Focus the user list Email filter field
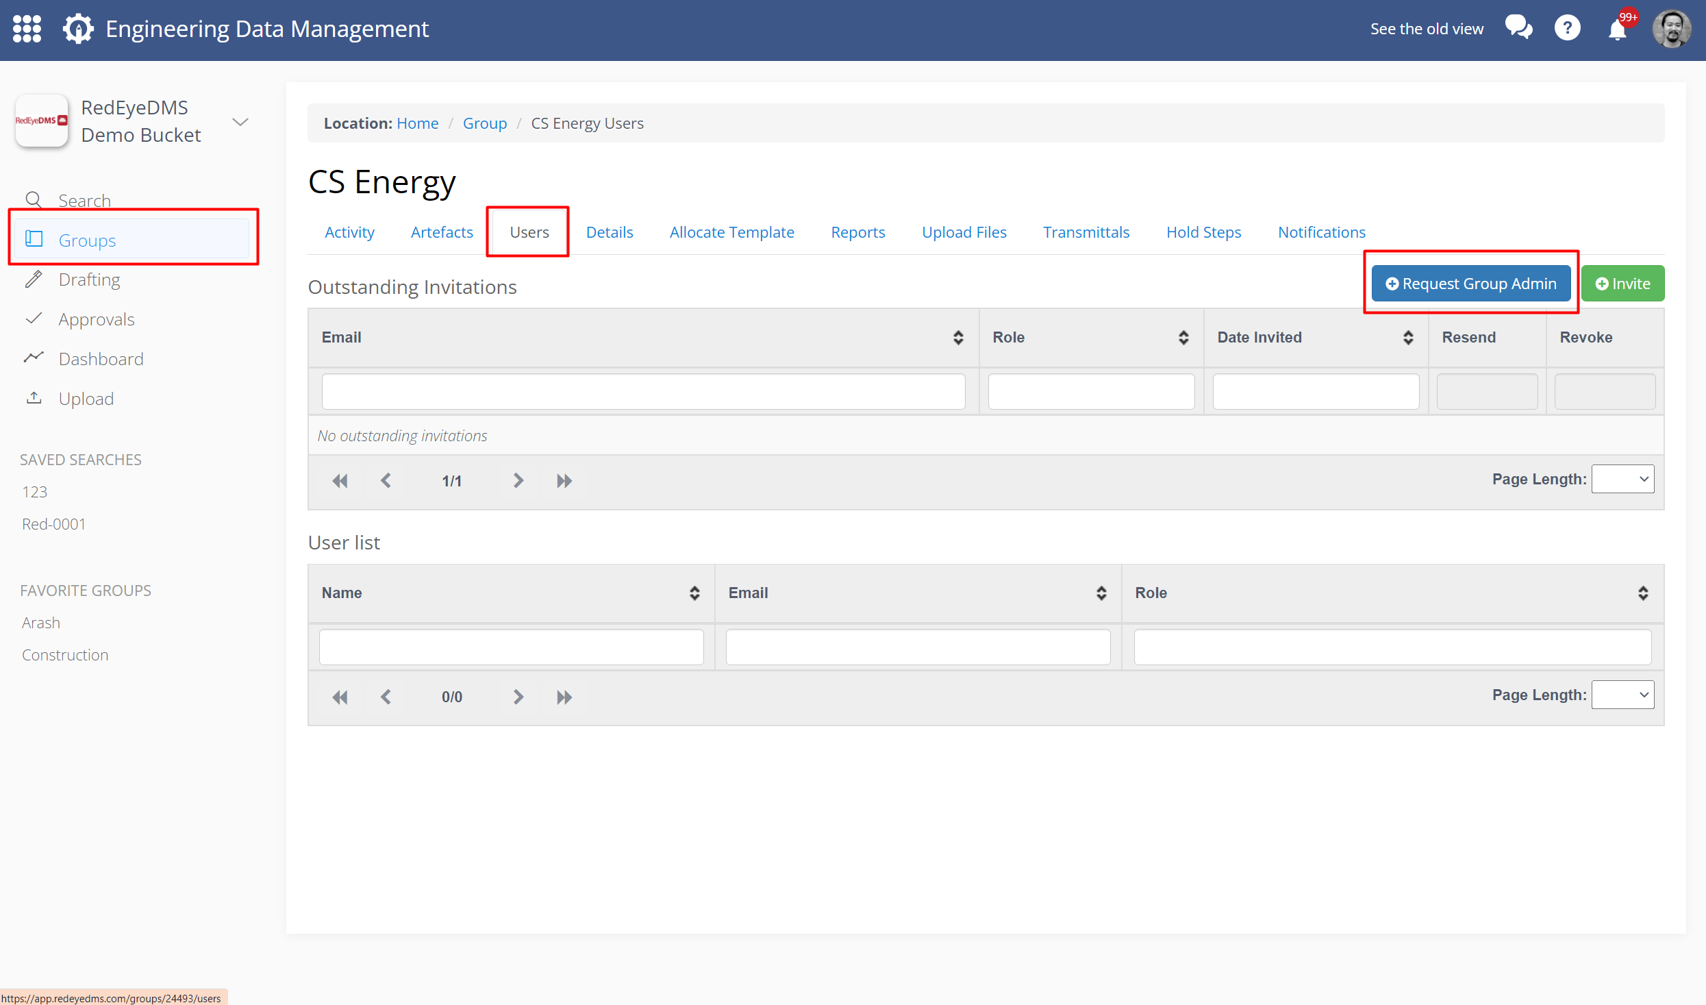This screenshot has width=1706, height=1005. pos(918,647)
